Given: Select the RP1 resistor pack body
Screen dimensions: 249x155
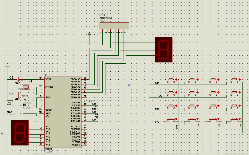Looking at the screenshot, I should (x=114, y=26).
